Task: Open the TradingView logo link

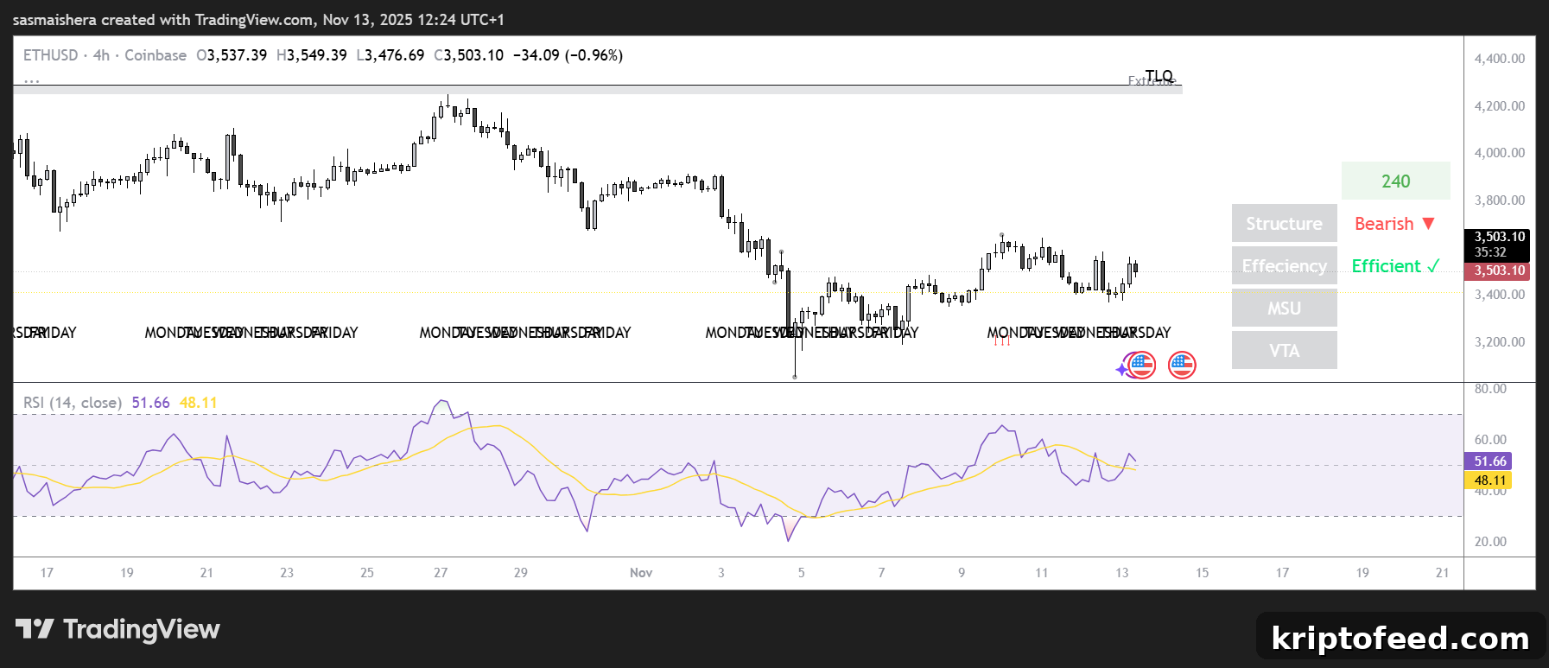Action: pos(117,629)
